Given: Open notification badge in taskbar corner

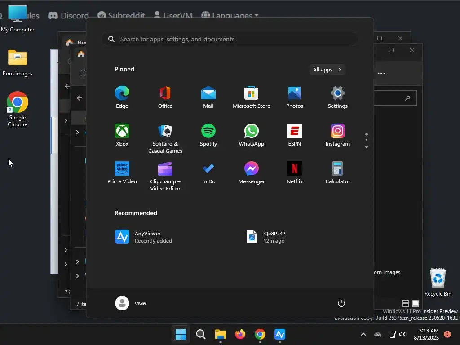Looking at the screenshot, I should 447,334.
